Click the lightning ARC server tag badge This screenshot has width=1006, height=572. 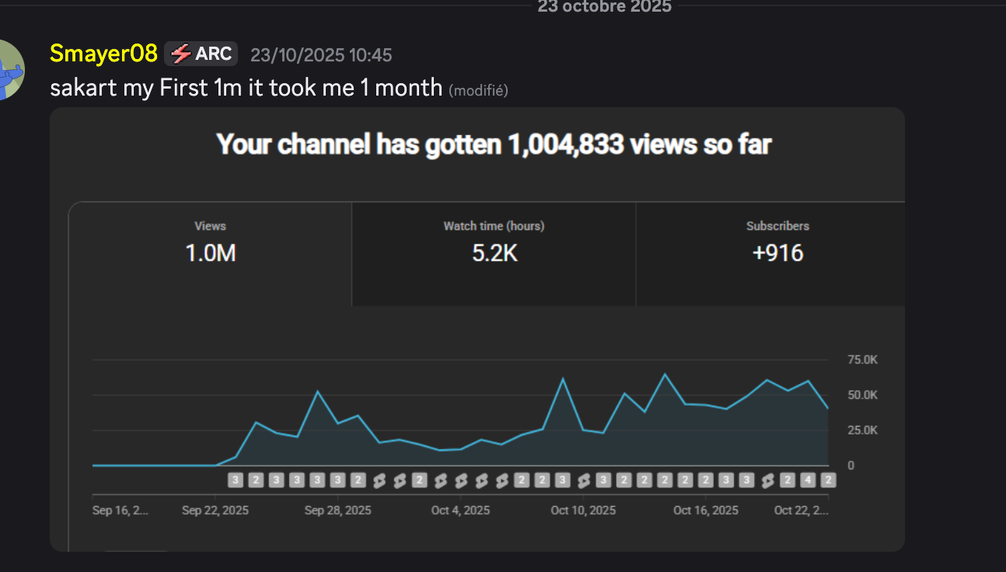tap(201, 54)
